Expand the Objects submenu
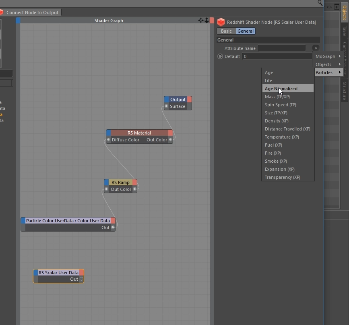 [328, 64]
